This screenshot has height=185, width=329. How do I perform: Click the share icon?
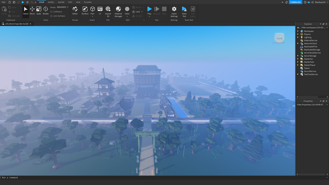(x=312, y=2)
